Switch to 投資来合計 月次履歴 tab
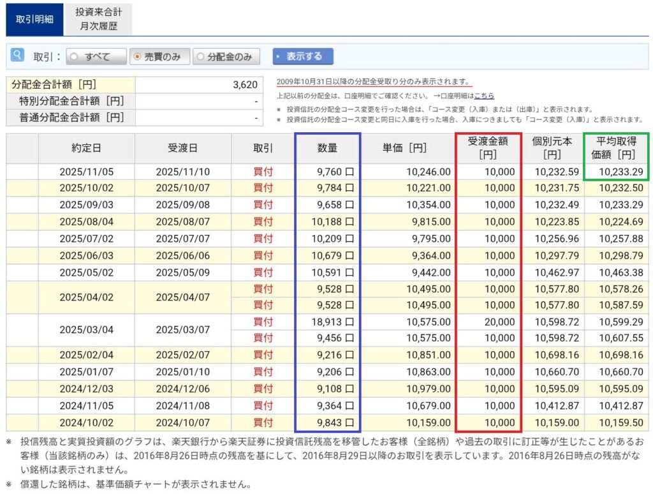The width and height of the screenshot is (653, 494). [98, 20]
